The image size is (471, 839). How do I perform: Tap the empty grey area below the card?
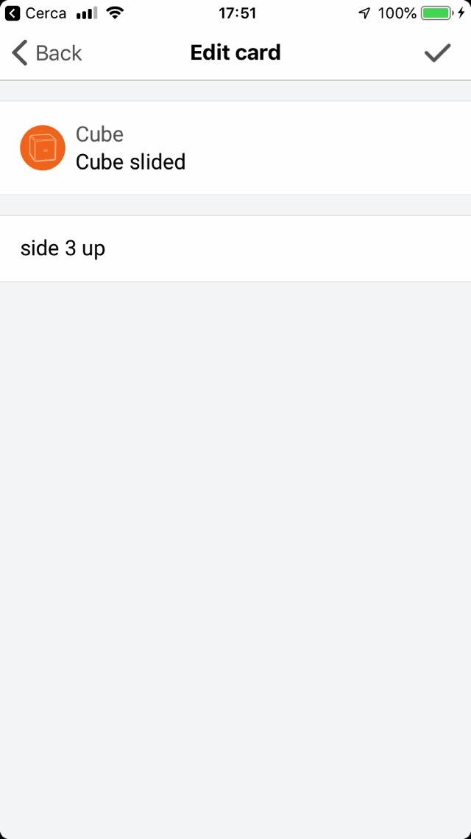(235, 553)
